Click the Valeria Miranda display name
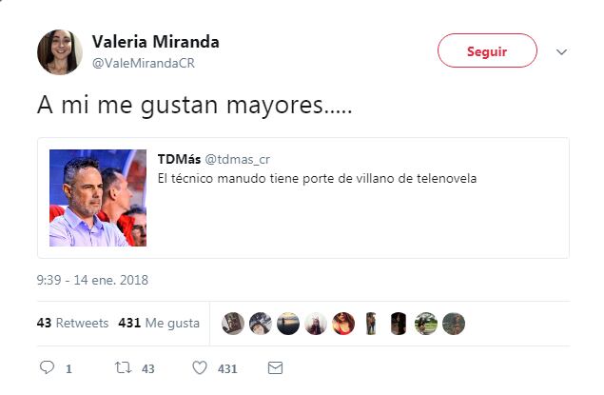Screen dimensions: 604x395 click(155, 41)
